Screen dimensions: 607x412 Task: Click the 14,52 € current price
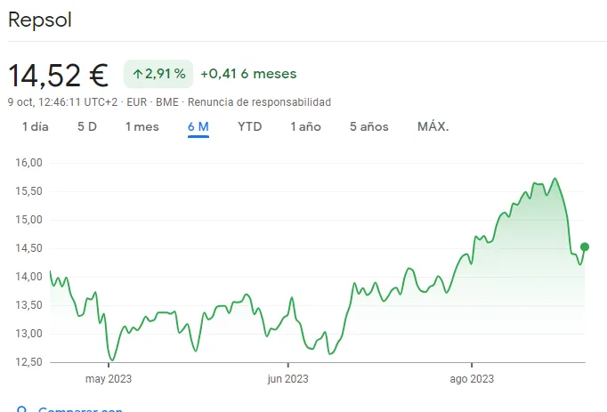click(58, 75)
